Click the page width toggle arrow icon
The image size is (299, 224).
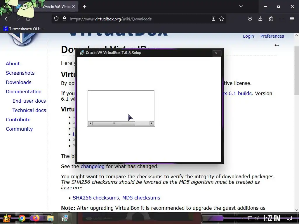tap(277, 45)
